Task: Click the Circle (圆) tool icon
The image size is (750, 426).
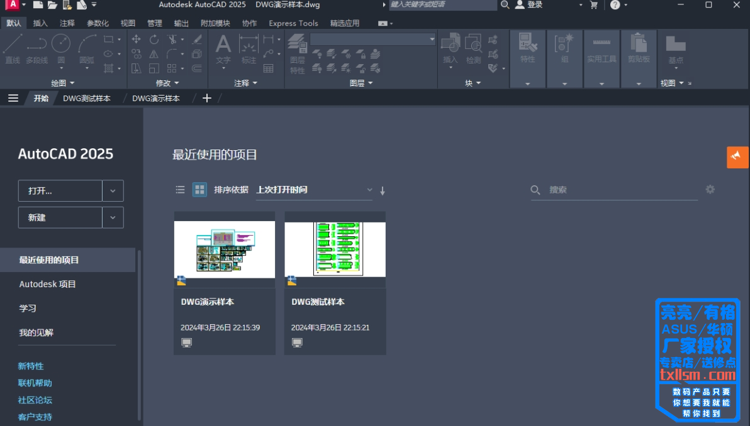Action: [61, 43]
